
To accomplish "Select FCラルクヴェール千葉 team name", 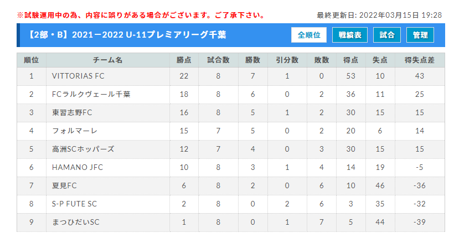I will pyautogui.click(x=91, y=95).
